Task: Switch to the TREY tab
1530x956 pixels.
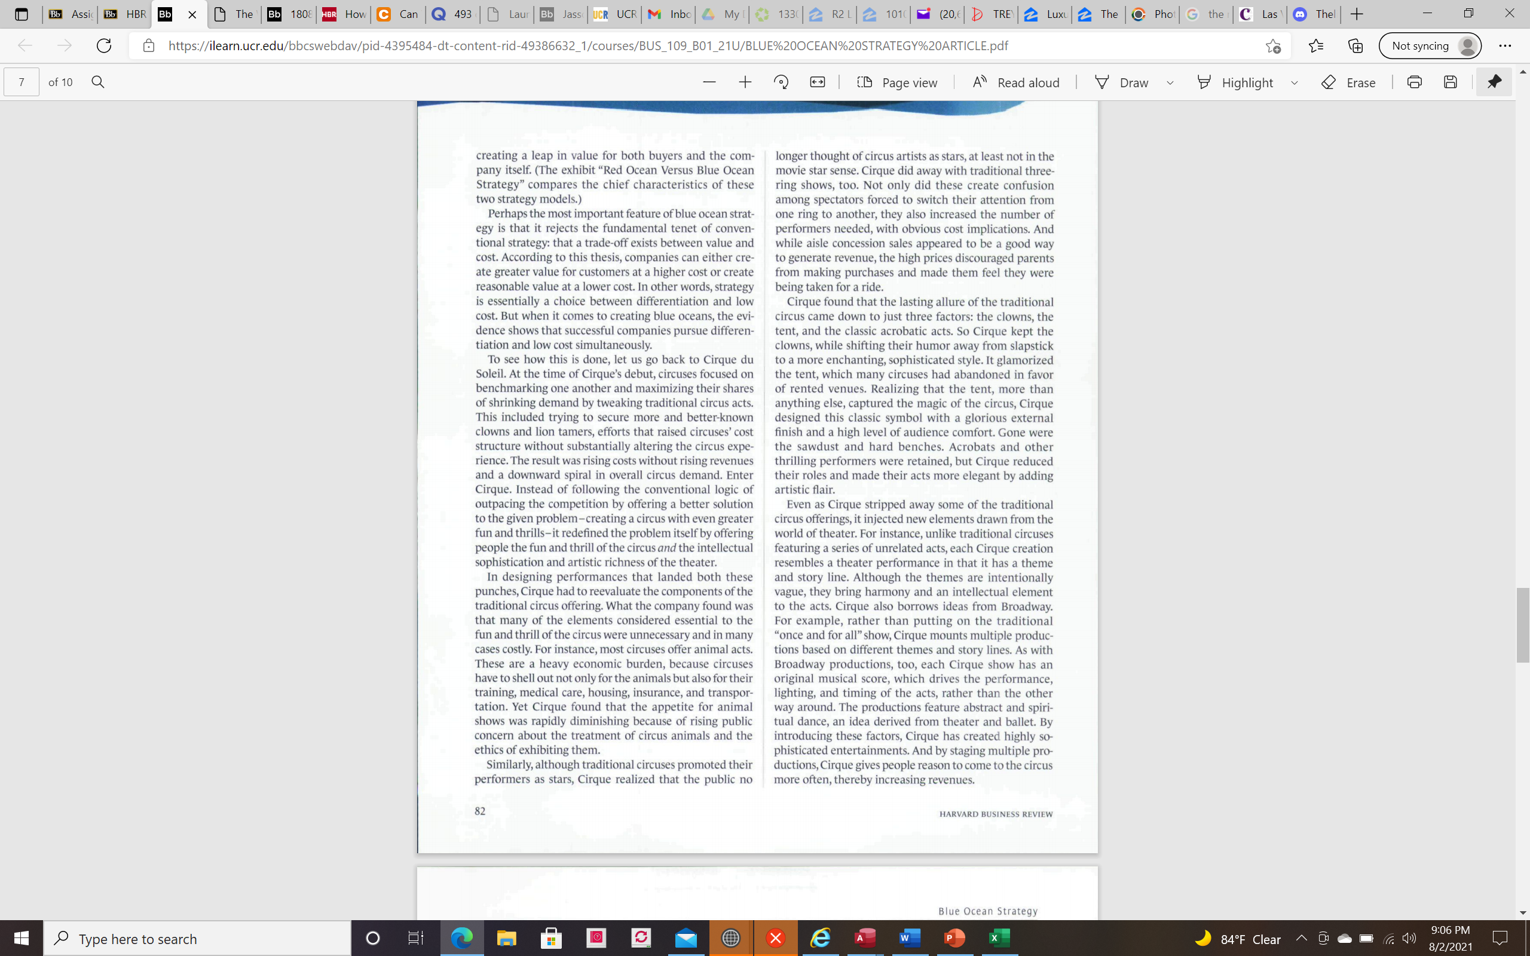Action: point(991,14)
